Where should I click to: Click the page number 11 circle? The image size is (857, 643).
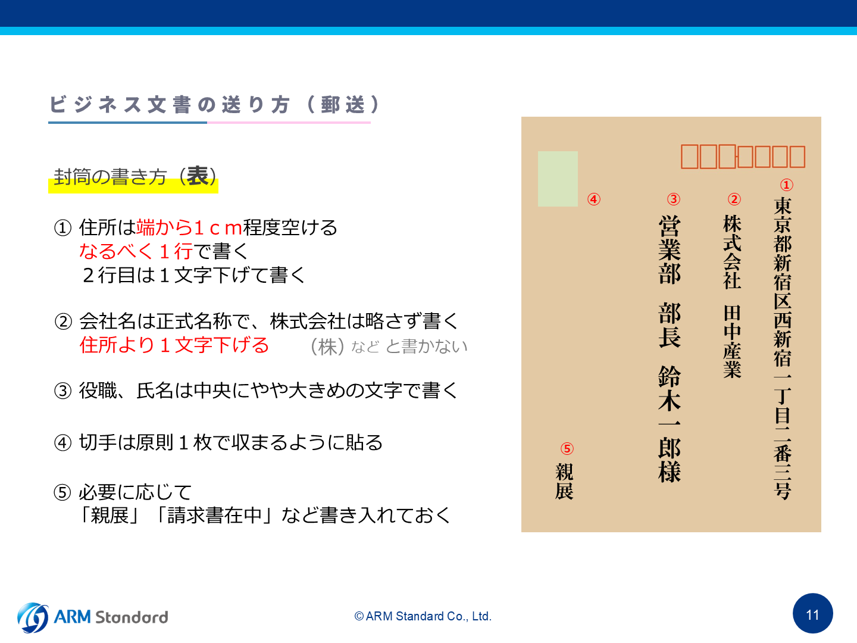pyautogui.click(x=813, y=614)
